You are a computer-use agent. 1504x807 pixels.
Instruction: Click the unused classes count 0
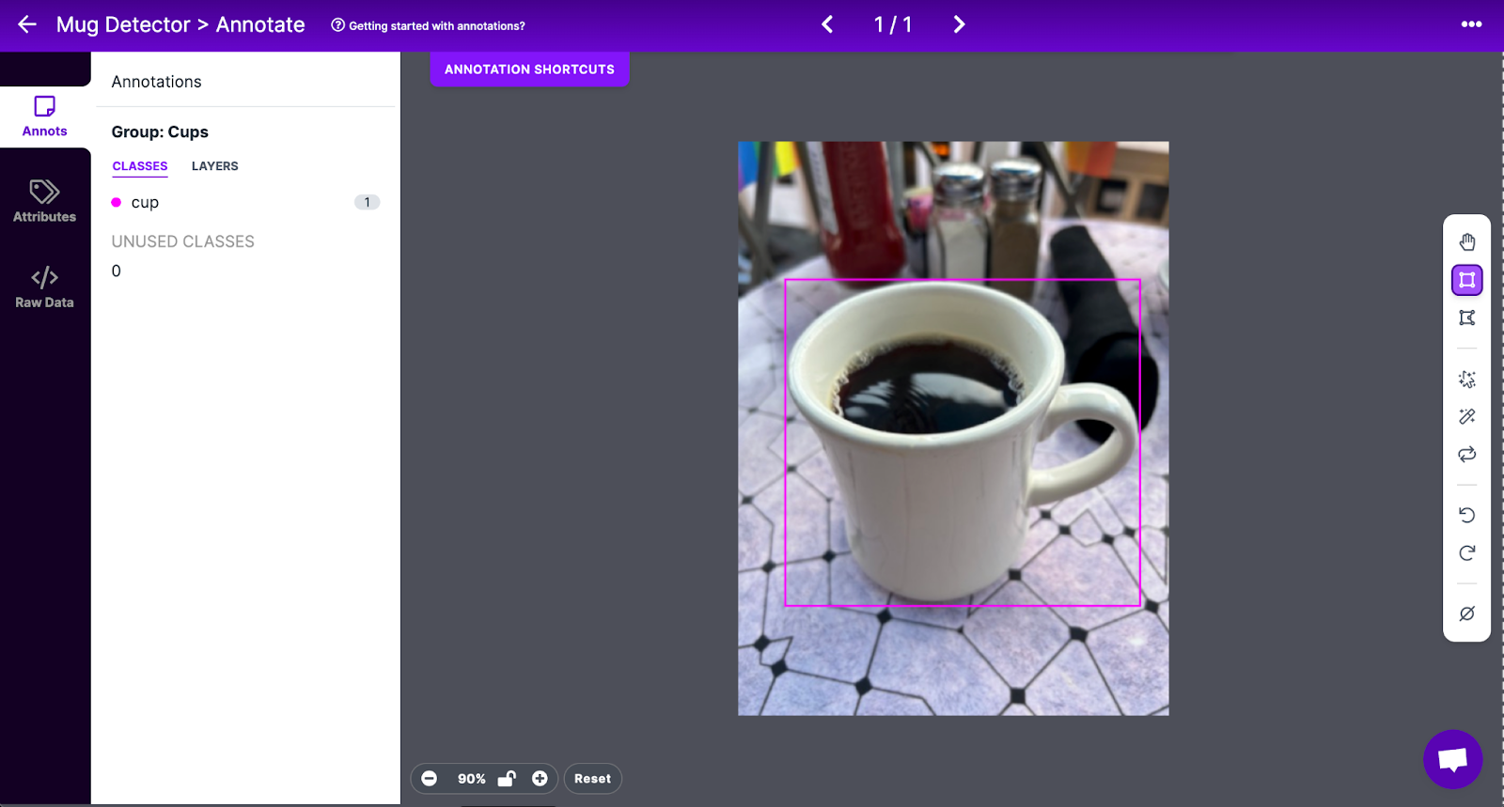point(117,271)
